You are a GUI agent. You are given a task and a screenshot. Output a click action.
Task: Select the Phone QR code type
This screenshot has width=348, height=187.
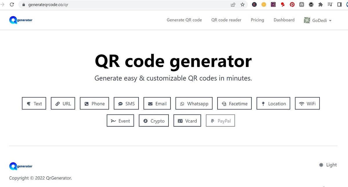[x=94, y=103]
